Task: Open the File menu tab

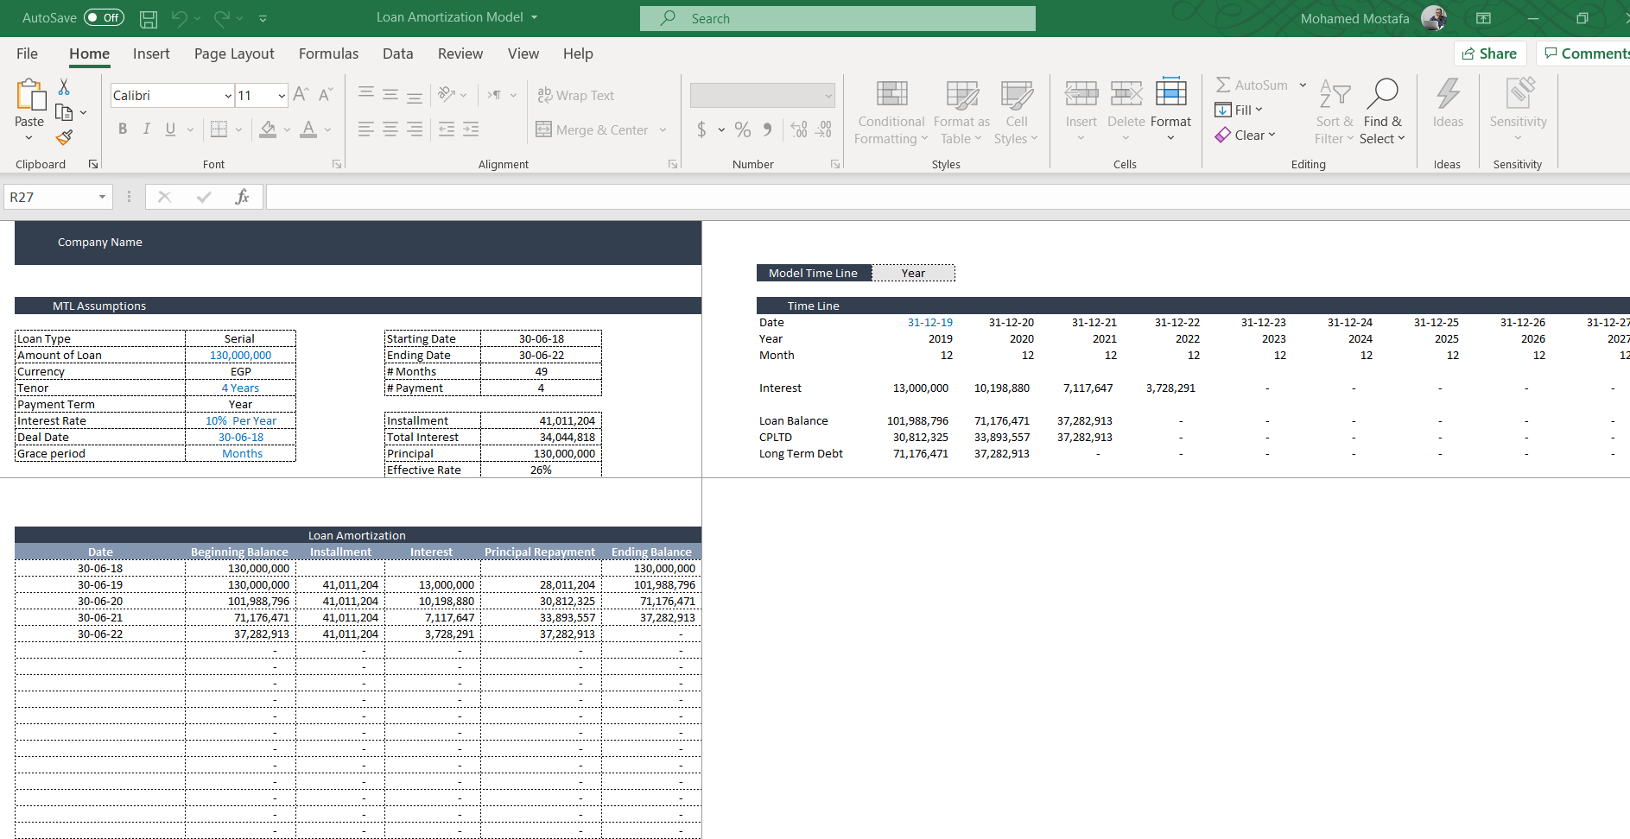Action: 27,54
